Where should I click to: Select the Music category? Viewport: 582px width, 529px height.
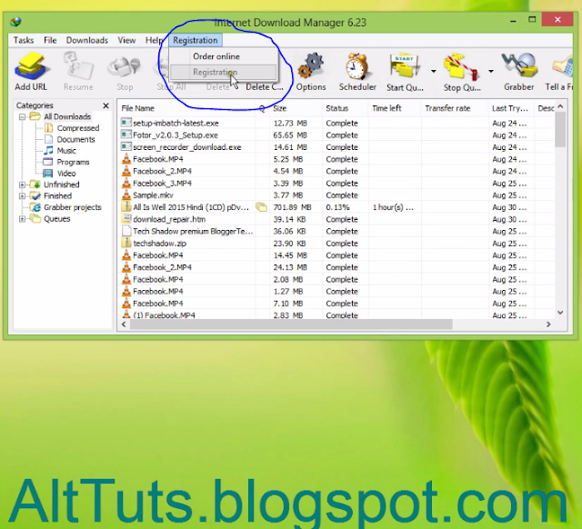coord(66,151)
